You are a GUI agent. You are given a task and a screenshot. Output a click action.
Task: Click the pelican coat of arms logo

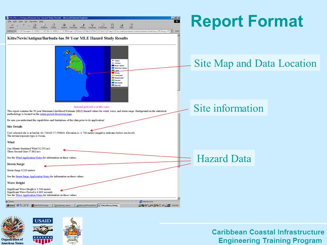72,231
